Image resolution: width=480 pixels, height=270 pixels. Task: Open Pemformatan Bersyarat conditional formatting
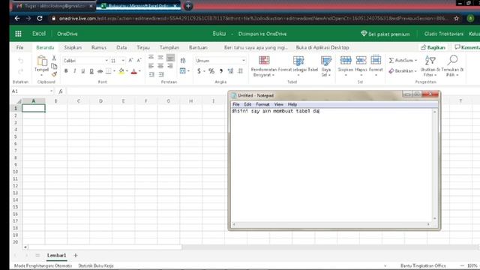pos(264,66)
